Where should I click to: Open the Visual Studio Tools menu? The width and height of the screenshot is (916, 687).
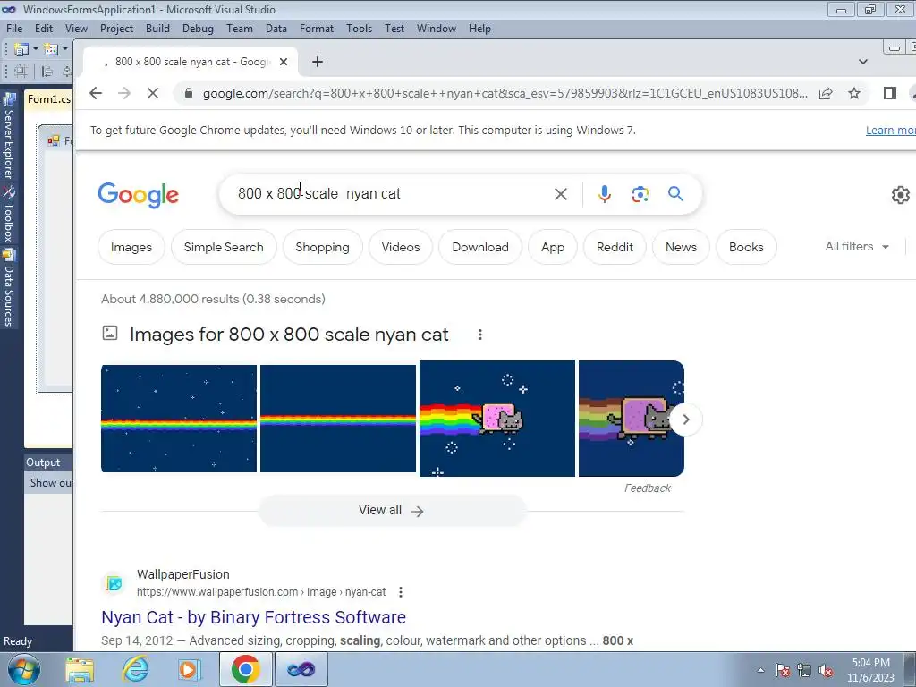point(359,29)
